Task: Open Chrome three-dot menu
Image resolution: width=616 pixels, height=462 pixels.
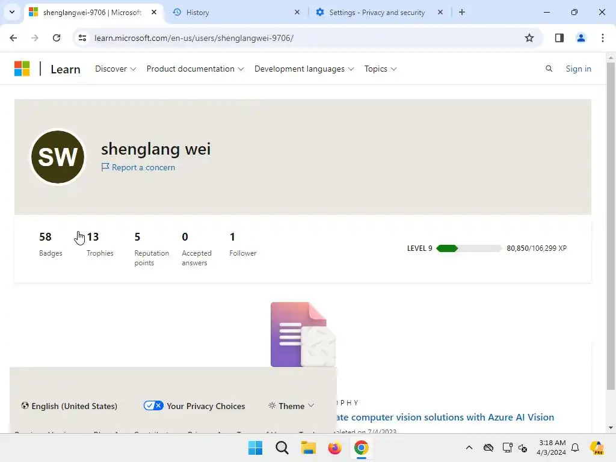Action: tap(602, 38)
